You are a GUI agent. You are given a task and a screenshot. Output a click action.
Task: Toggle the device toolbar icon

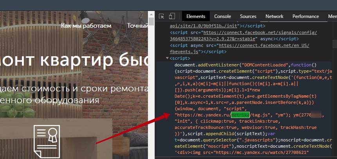coord(172,16)
